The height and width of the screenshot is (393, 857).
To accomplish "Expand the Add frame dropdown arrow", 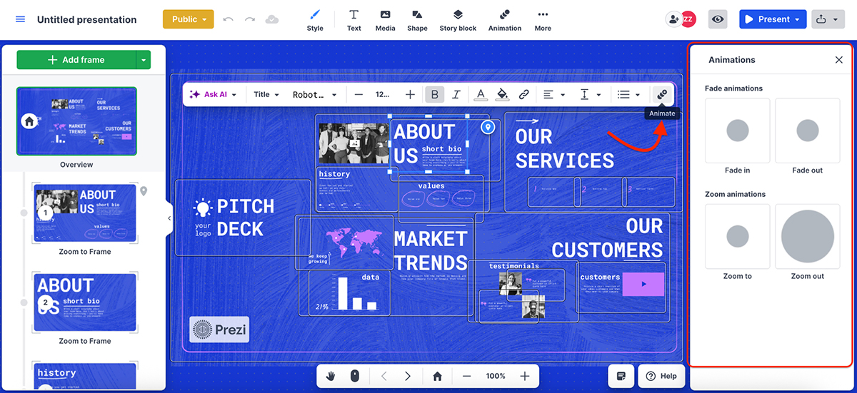I will 144,60.
